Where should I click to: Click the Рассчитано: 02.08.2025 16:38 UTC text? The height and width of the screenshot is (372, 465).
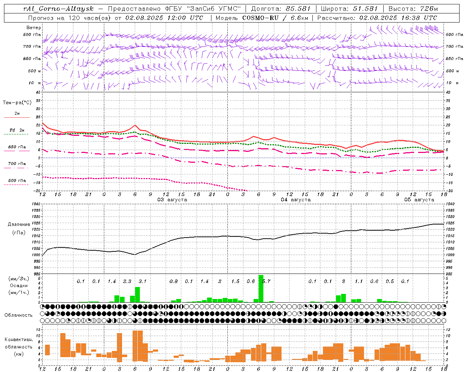click(x=377, y=18)
